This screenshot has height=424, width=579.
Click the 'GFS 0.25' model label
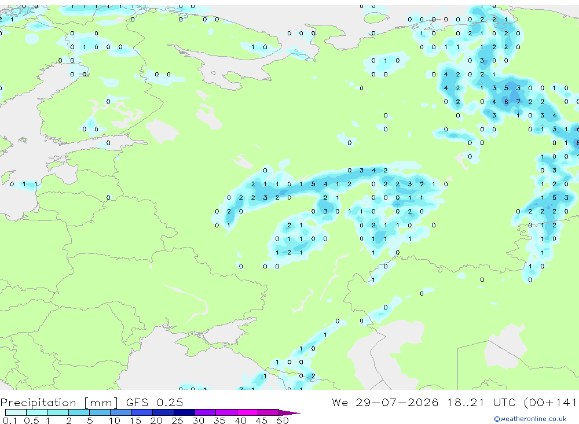tap(155, 402)
